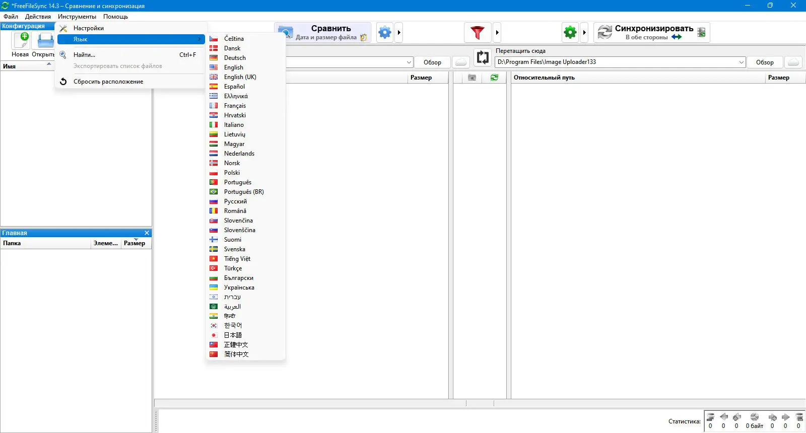This screenshot has width=806, height=433.
Task: Select 日本語 language entry
Action: pyautogui.click(x=246, y=335)
